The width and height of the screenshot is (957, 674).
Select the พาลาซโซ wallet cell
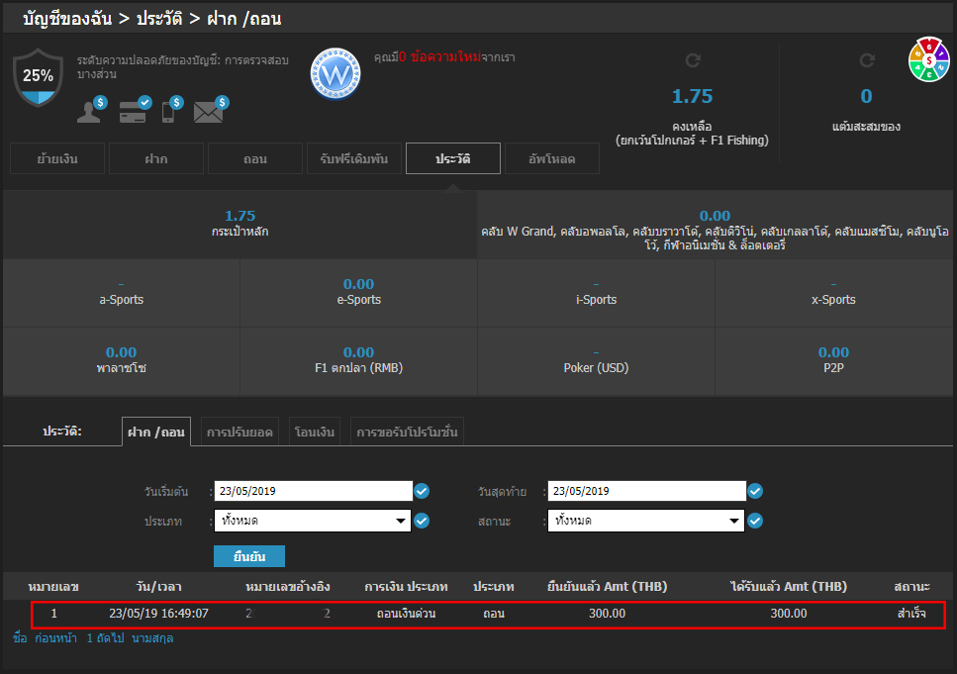coord(122,361)
